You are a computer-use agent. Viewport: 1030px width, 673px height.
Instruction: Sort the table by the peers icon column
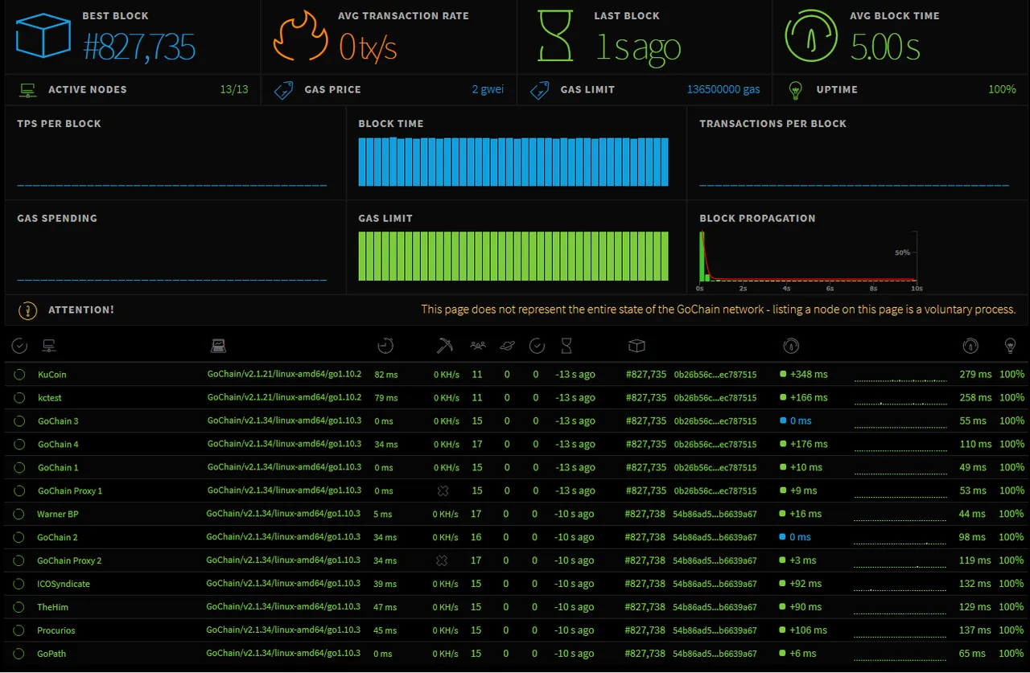[x=478, y=346]
